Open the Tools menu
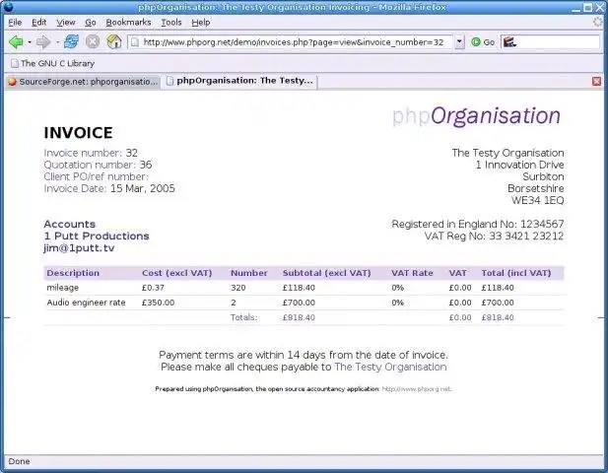Screen dimensions: 608x473 171,23
